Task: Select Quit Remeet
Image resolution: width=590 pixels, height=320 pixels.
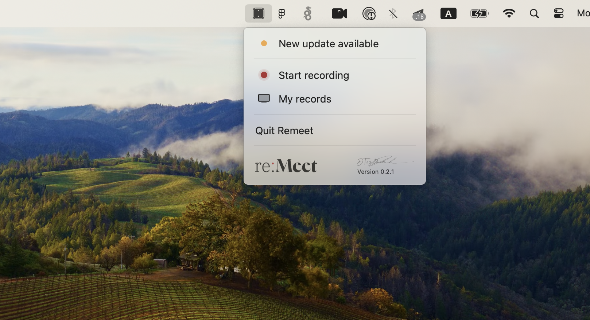Action: [284, 131]
